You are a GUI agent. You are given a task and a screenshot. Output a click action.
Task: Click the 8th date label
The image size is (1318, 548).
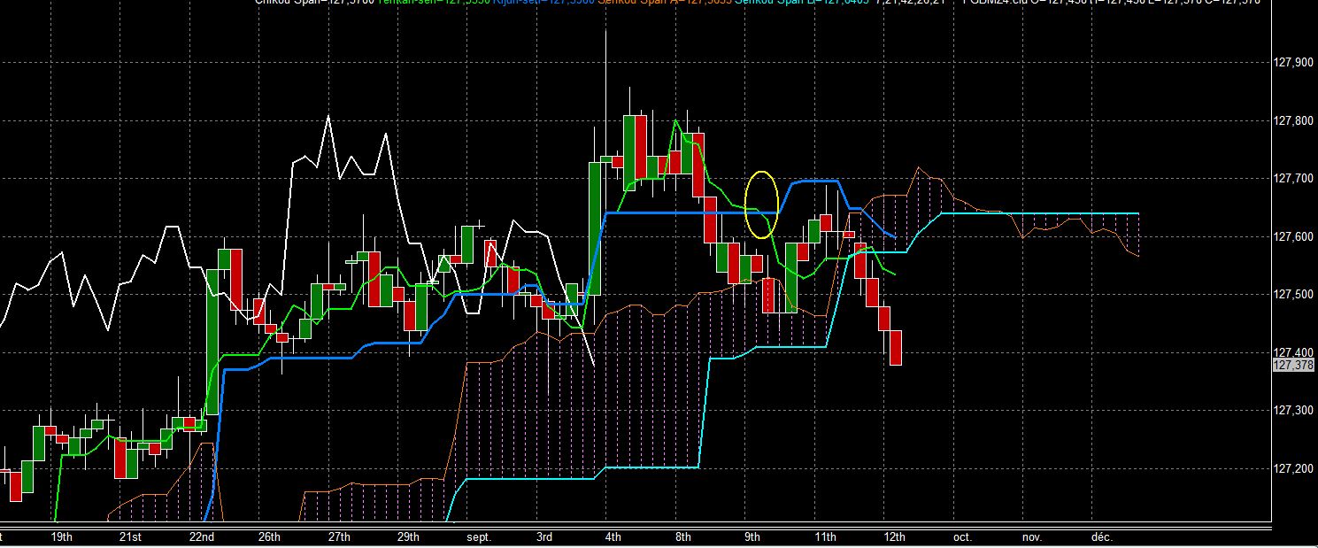click(x=682, y=537)
